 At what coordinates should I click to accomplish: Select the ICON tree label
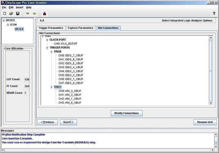pos(13,25)
